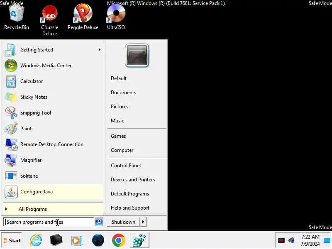Image resolution: width=332 pixels, height=249 pixels.
Task: Click the Solitaire cards icon
Action: tap(11, 176)
